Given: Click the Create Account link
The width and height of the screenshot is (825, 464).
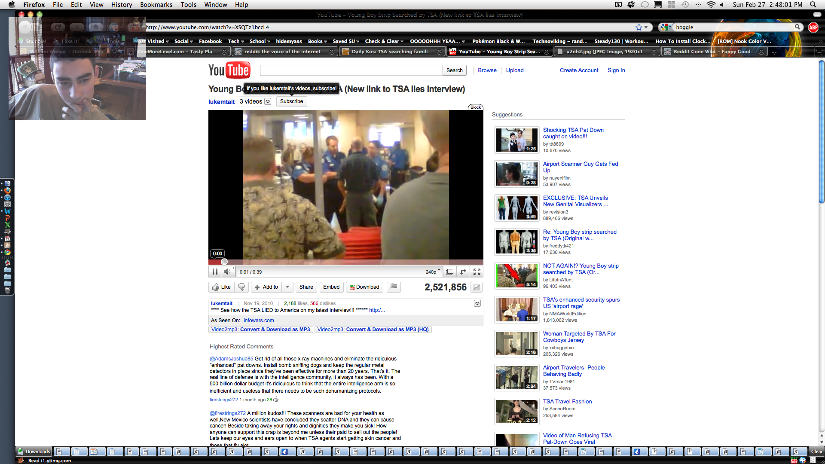Looking at the screenshot, I should [x=579, y=70].
